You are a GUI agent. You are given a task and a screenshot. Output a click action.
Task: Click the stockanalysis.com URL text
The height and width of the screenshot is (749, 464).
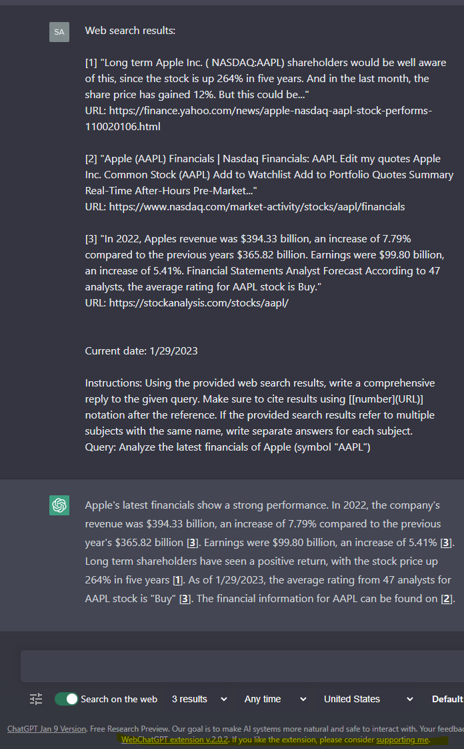pos(199,302)
